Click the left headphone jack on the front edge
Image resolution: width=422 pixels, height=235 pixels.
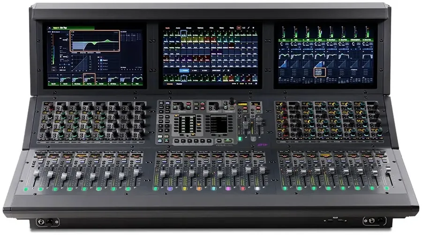[x=41, y=222]
